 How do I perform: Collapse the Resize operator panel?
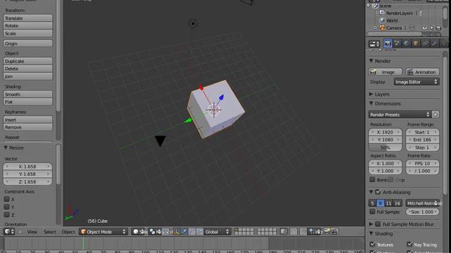(x=6, y=148)
